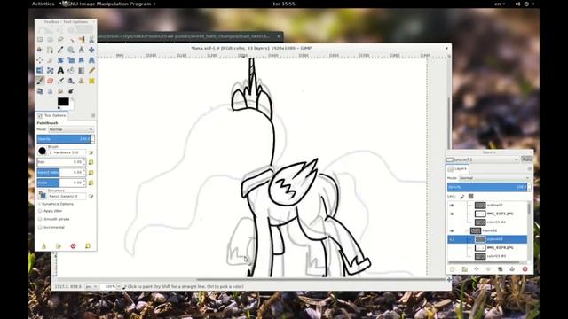Enable the Smooth stroke checkbox

tap(40, 219)
